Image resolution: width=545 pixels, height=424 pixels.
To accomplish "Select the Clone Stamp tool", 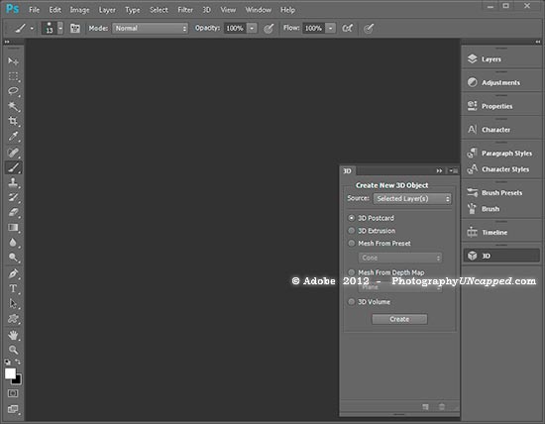I will (x=13, y=182).
